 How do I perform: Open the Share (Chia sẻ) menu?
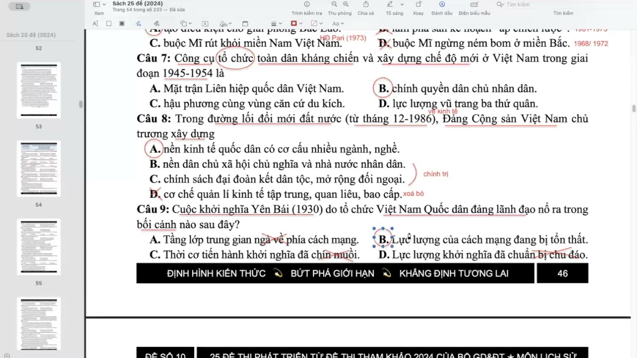365,4
